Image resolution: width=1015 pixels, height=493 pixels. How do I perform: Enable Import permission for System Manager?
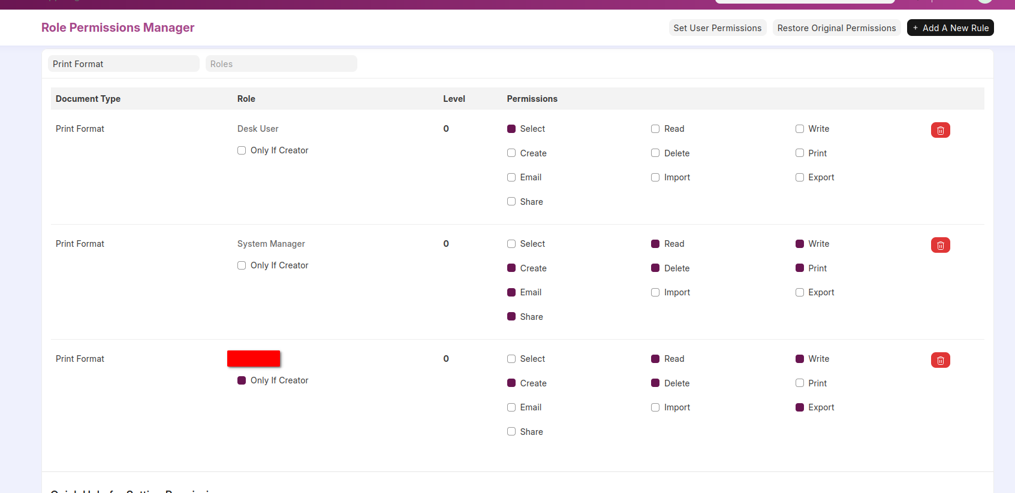(655, 292)
